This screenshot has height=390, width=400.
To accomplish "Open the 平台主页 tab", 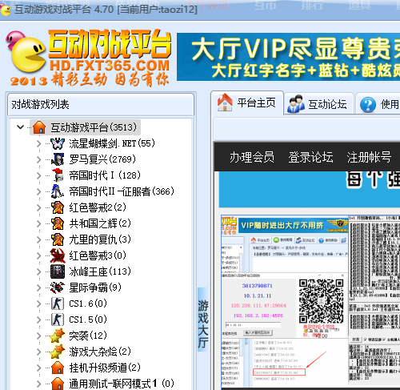I will point(247,103).
